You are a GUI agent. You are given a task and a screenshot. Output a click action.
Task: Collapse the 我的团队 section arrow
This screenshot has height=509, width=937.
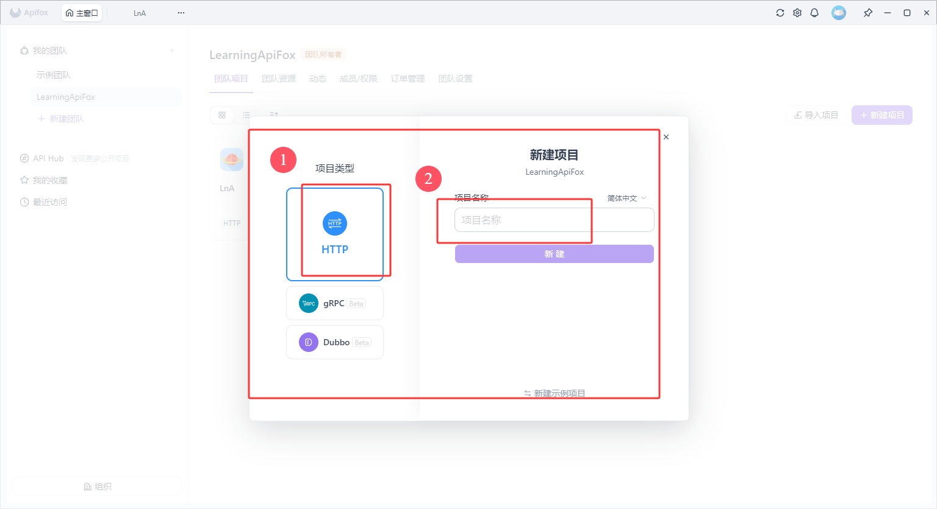point(172,51)
